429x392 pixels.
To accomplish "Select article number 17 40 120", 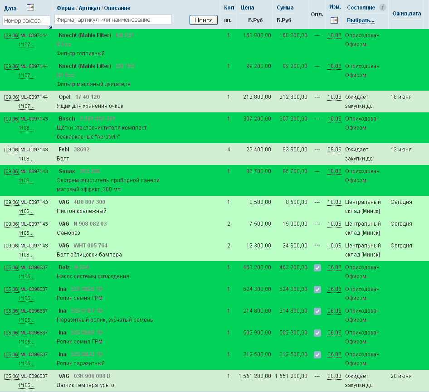I will 88,97.
